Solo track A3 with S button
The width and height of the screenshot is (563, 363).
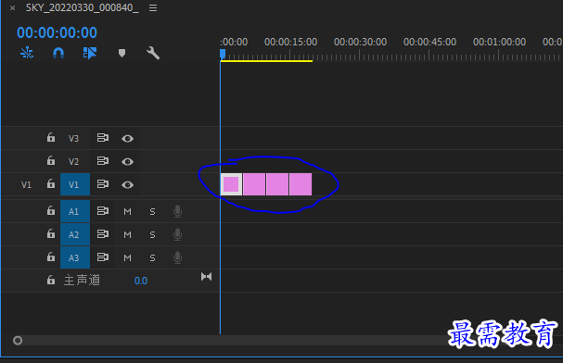pyautogui.click(x=152, y=258)
